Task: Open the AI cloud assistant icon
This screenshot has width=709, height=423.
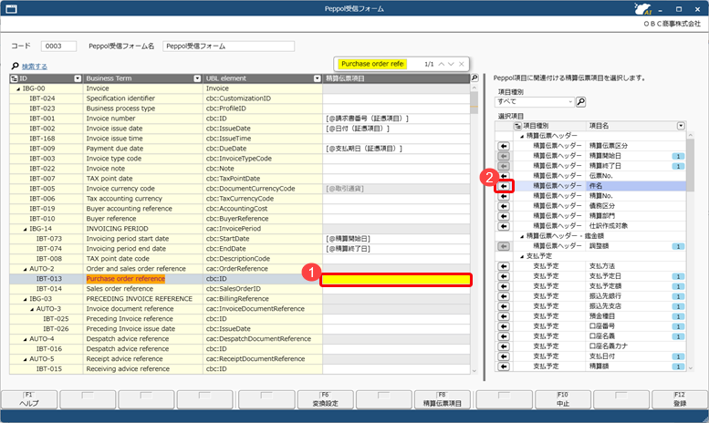Action: (642, 8)
